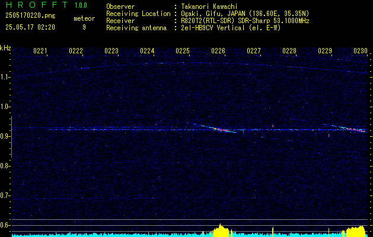Click the 0228 time marker
This screenshot has height=237, width=373.
click(x=289, y=51)
